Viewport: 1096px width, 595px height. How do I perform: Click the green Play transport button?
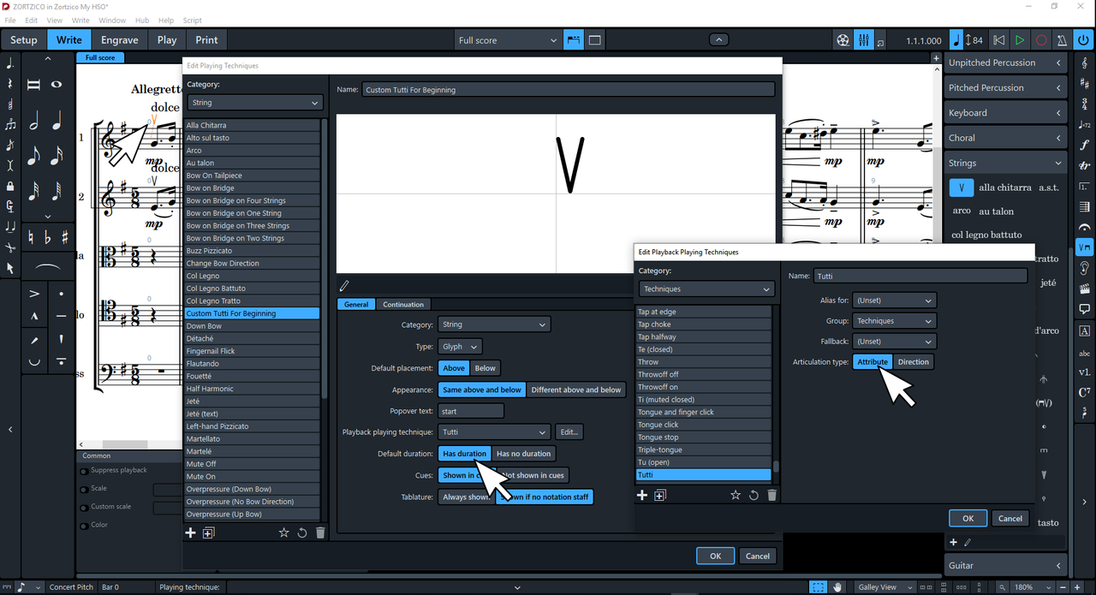pyautogui.click(x=1020, y=40)
